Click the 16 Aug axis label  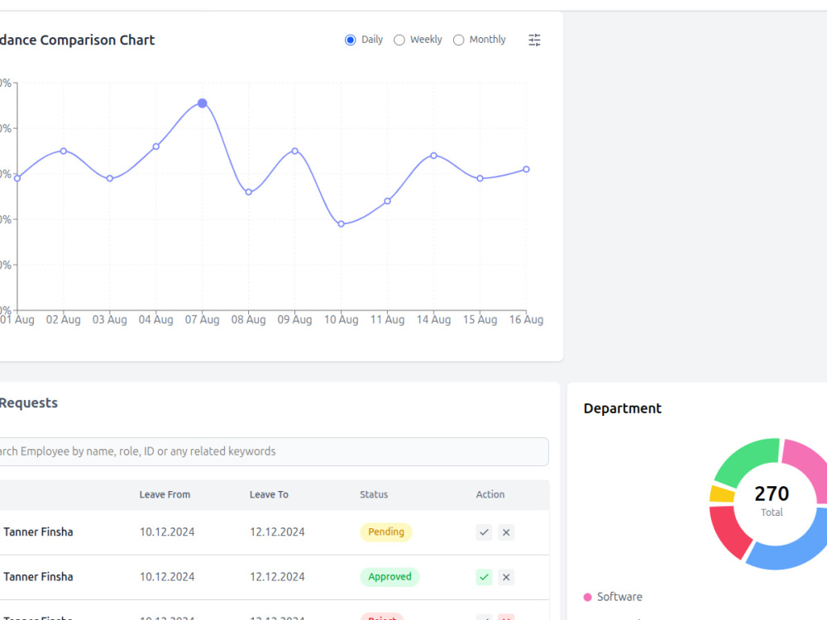[x=526, y=319]
